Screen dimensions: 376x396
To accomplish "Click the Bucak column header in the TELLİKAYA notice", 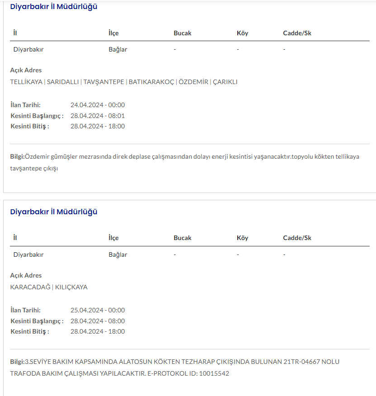I will click(x=183, y=33).
